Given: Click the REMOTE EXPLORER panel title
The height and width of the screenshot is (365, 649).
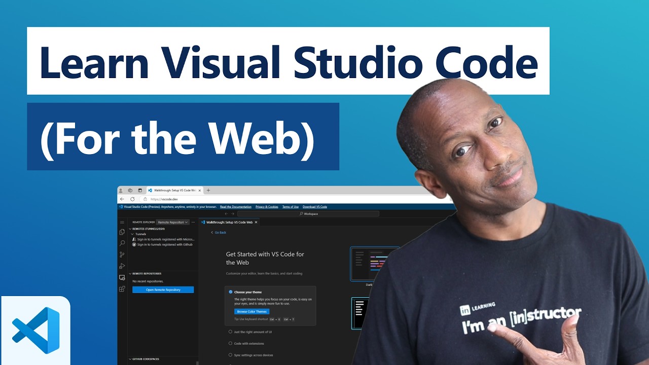Looking at the screenshot, I should (x=143, y=222).
